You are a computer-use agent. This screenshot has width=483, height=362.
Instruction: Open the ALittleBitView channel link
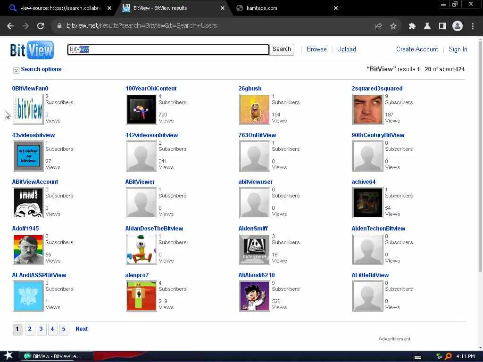[x=370, y=275]
